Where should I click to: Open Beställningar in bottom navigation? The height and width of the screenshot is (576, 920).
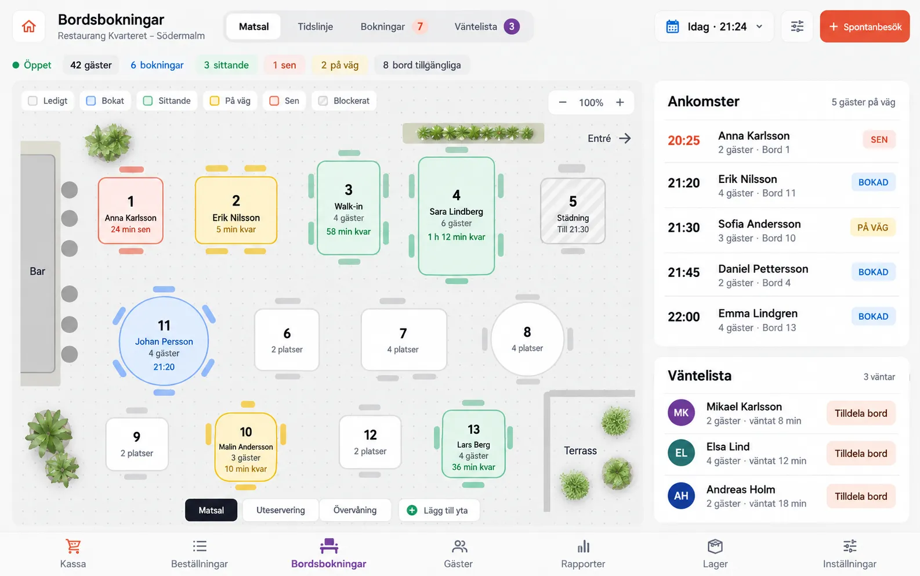[200, 555]
